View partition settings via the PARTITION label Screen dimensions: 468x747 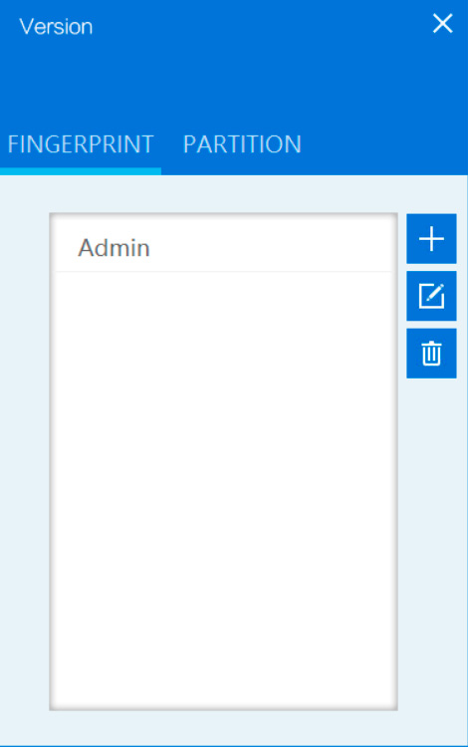242,144
